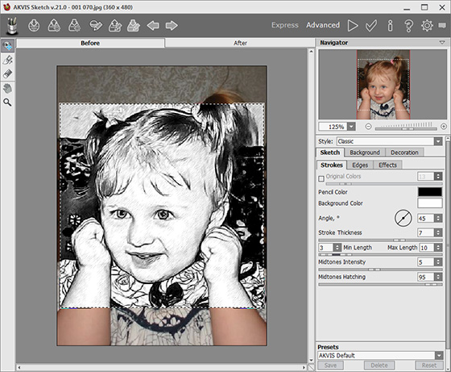The width and height of the screenshot is (451, 372).
Task: Open the Background tab
Action: coord(364,153)
